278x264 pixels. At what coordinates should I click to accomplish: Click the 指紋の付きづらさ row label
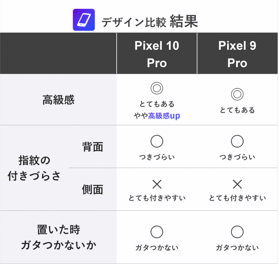[x=34, y=168]
